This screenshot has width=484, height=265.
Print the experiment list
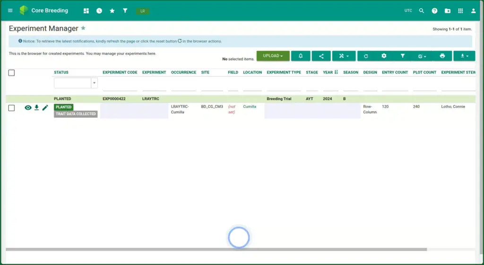[442, 56]
